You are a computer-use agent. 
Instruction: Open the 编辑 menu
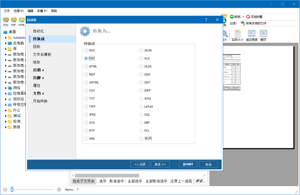point(30,11)
